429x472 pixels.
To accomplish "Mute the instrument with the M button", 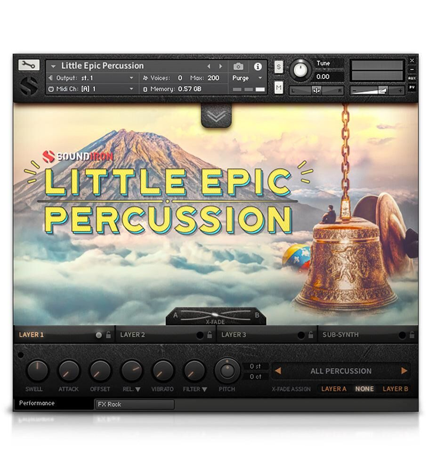I will pos(279,88).
